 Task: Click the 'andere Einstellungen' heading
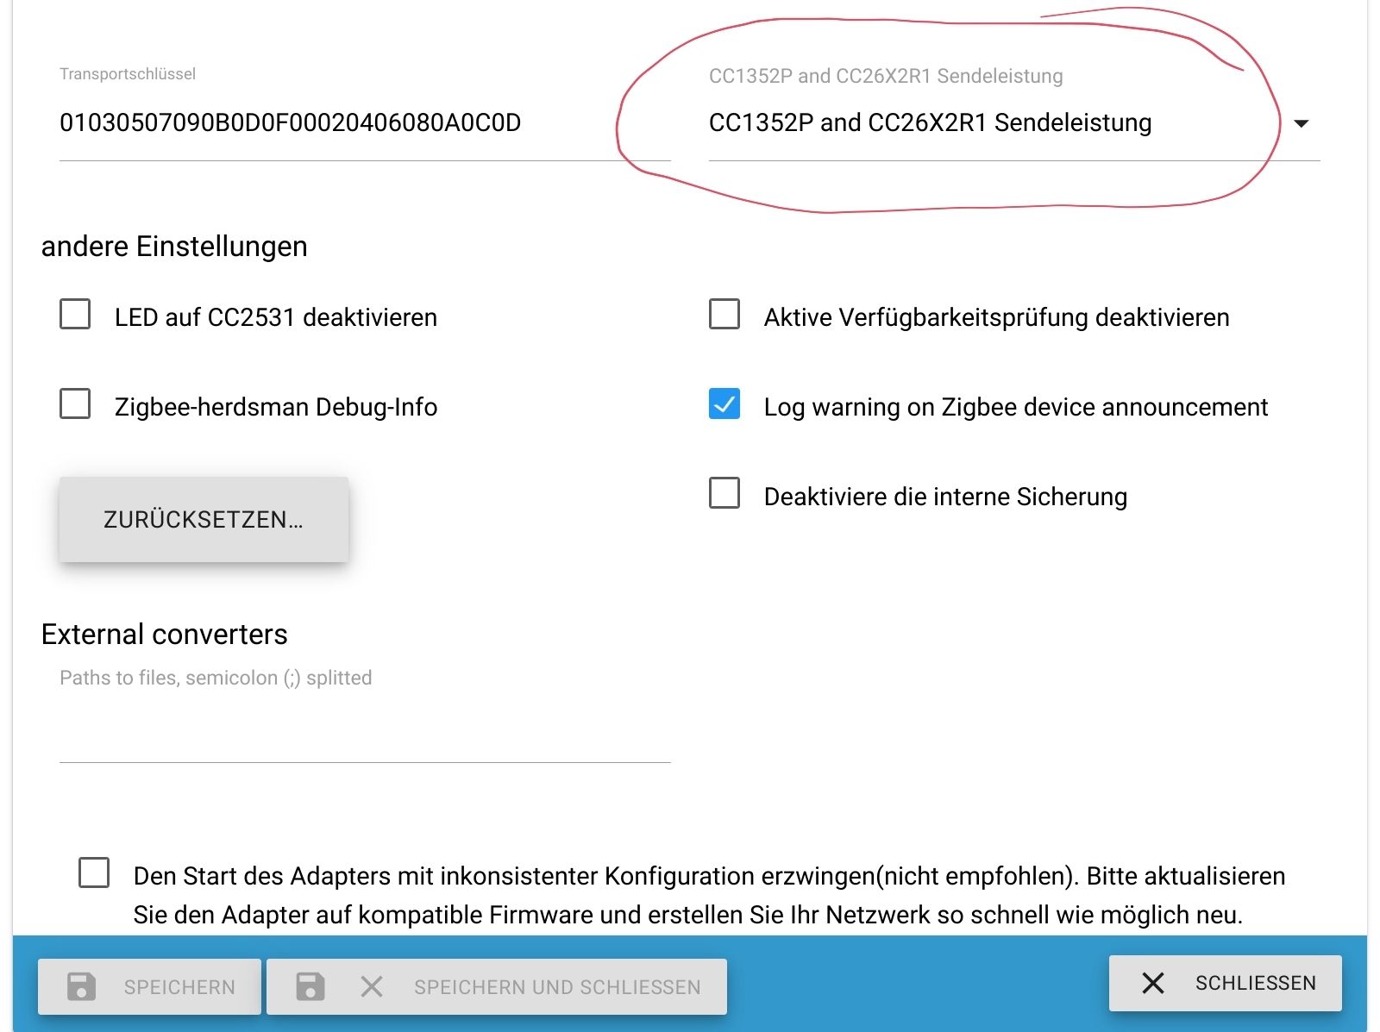tap(174, 247)
